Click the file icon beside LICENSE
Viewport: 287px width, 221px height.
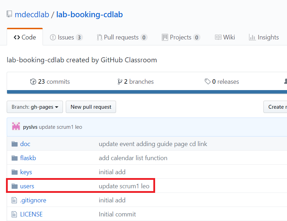tap(14, 214)
